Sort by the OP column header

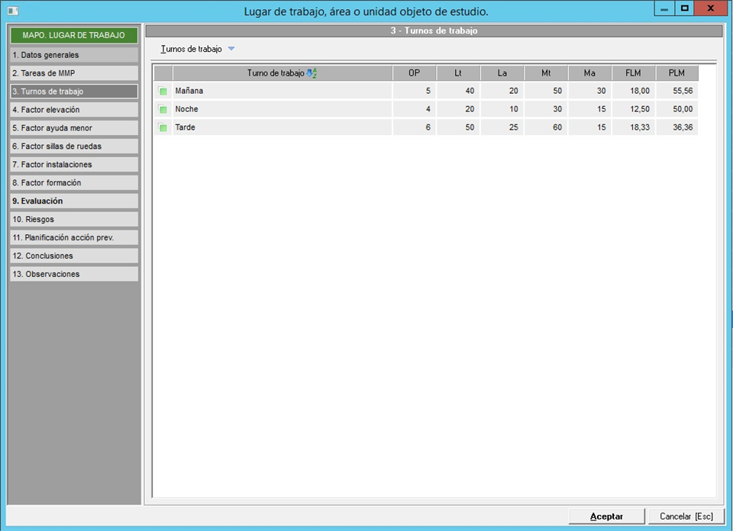click(415, 73)
